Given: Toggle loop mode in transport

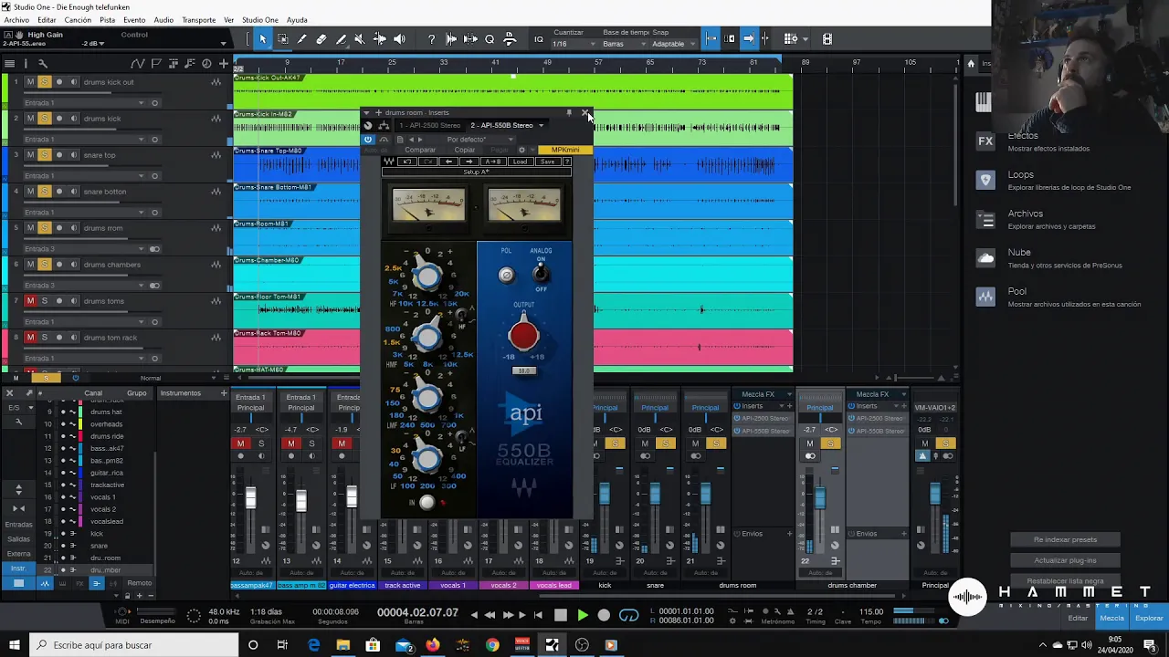Looking at the screenshot, I should [629, 615].
